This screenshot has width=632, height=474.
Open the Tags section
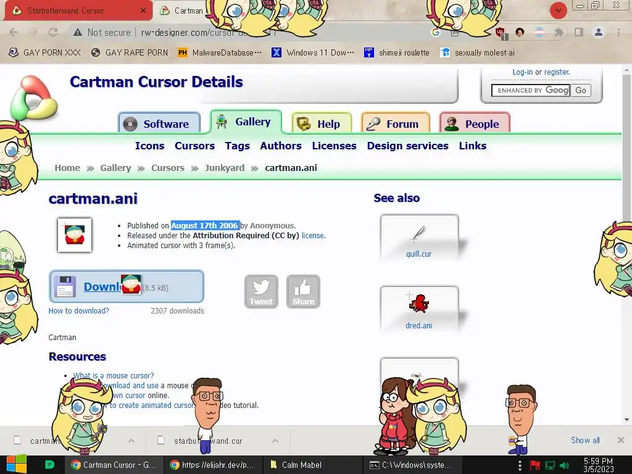click(238, 146)
